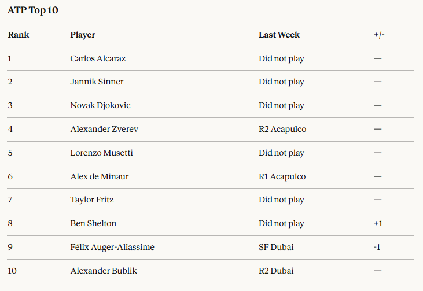Screen dimensions: 423x291
Task: Select the Lorenzo Musetti entry
Action: pyautogui.click(x=101, y=153)
